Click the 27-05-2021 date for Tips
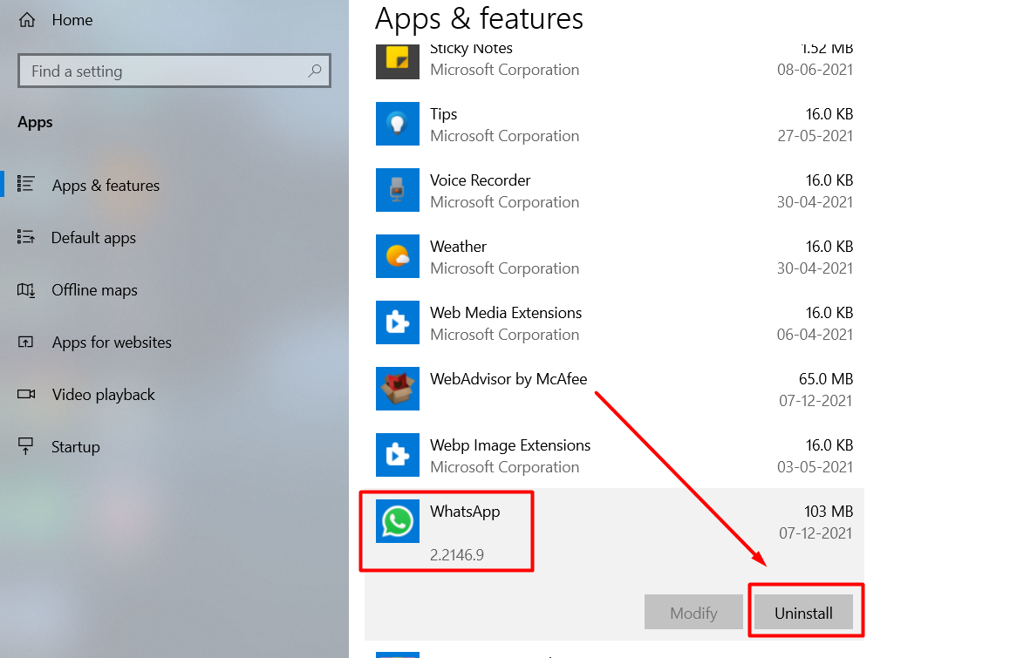This screenshot has width=1010, height=658. tap(815, 136)
